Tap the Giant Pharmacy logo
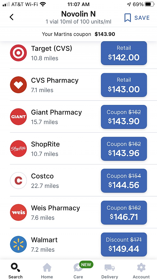The height and width of the screenshot is (280, 157). pos(18,117)
